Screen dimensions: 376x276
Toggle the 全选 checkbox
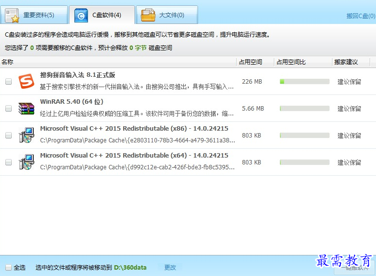[x=9, y=267]
